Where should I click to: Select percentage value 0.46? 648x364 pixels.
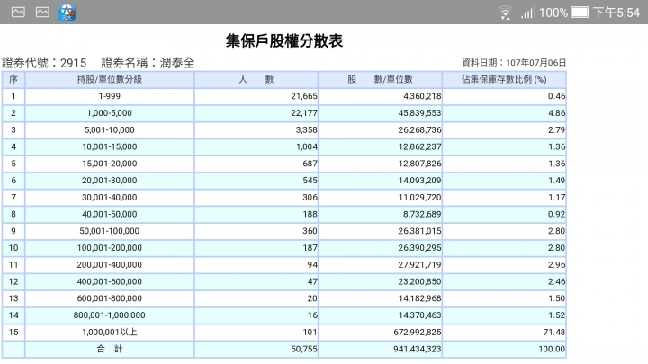556,96
